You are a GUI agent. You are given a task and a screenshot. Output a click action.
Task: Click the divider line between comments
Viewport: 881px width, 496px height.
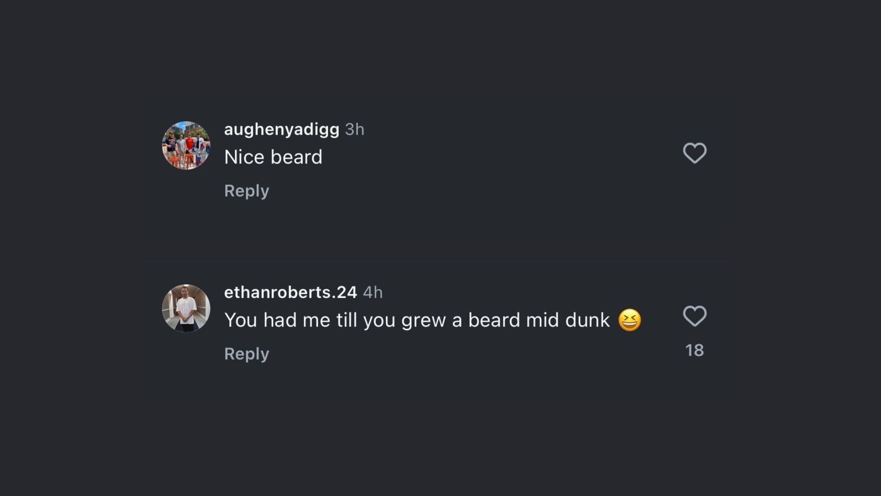(435, 262)
